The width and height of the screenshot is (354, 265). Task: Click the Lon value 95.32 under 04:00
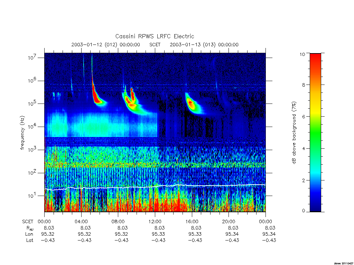[85, 234]
